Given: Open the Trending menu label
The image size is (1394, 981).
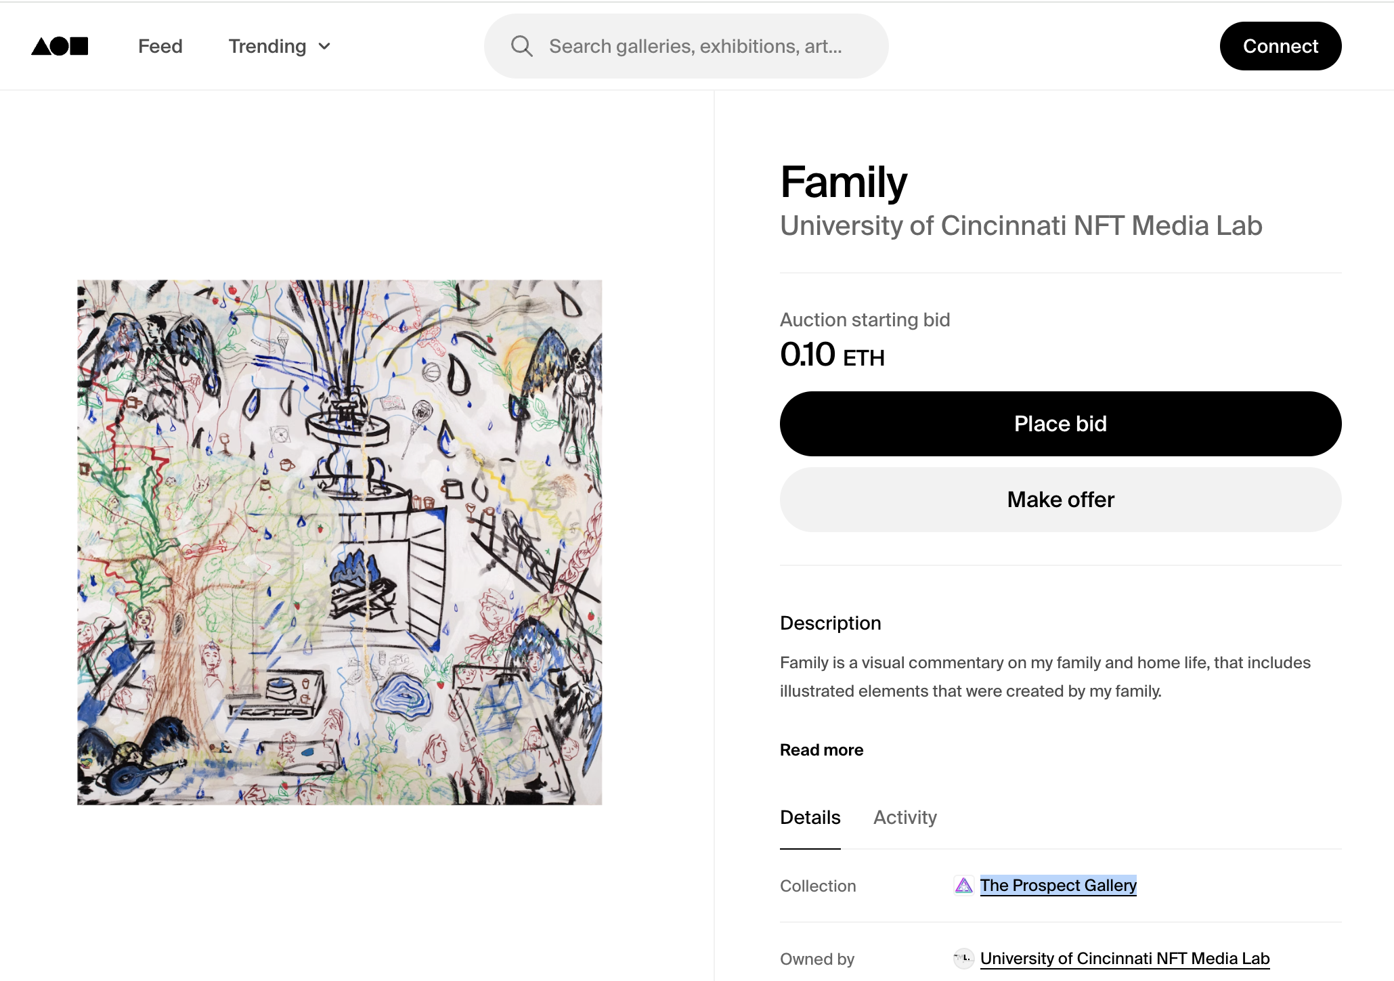Looking at the screenshot, I should pos(267,46).
